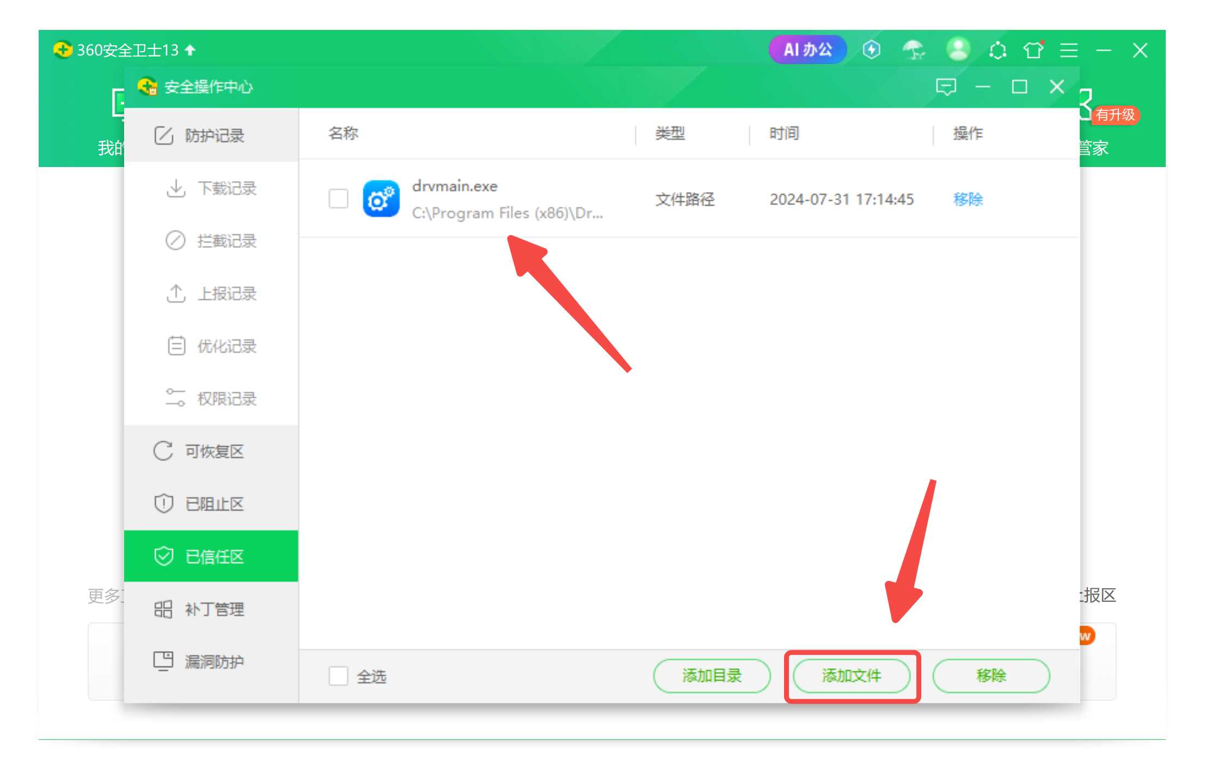Click the hexagon refresh icon in 360 title bar
This screenshot has height=784, width=1212.
click(x=997, y=51)
